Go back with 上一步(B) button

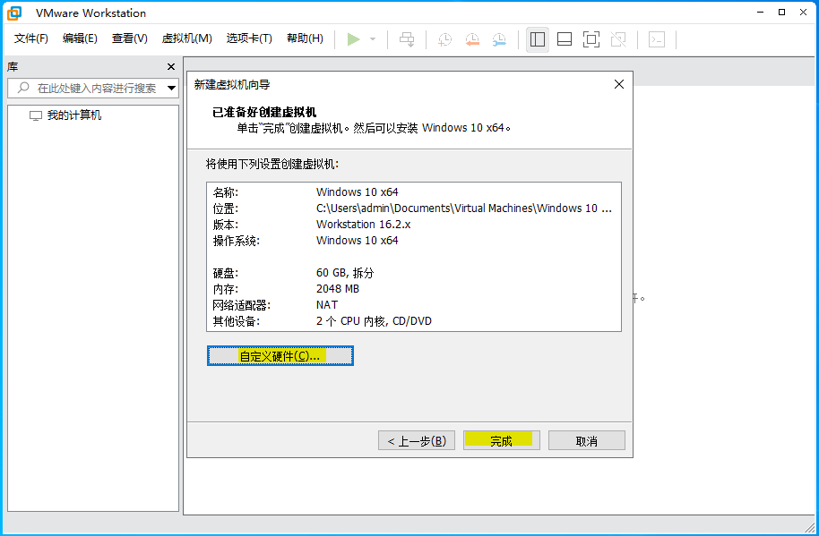point(417,440)
